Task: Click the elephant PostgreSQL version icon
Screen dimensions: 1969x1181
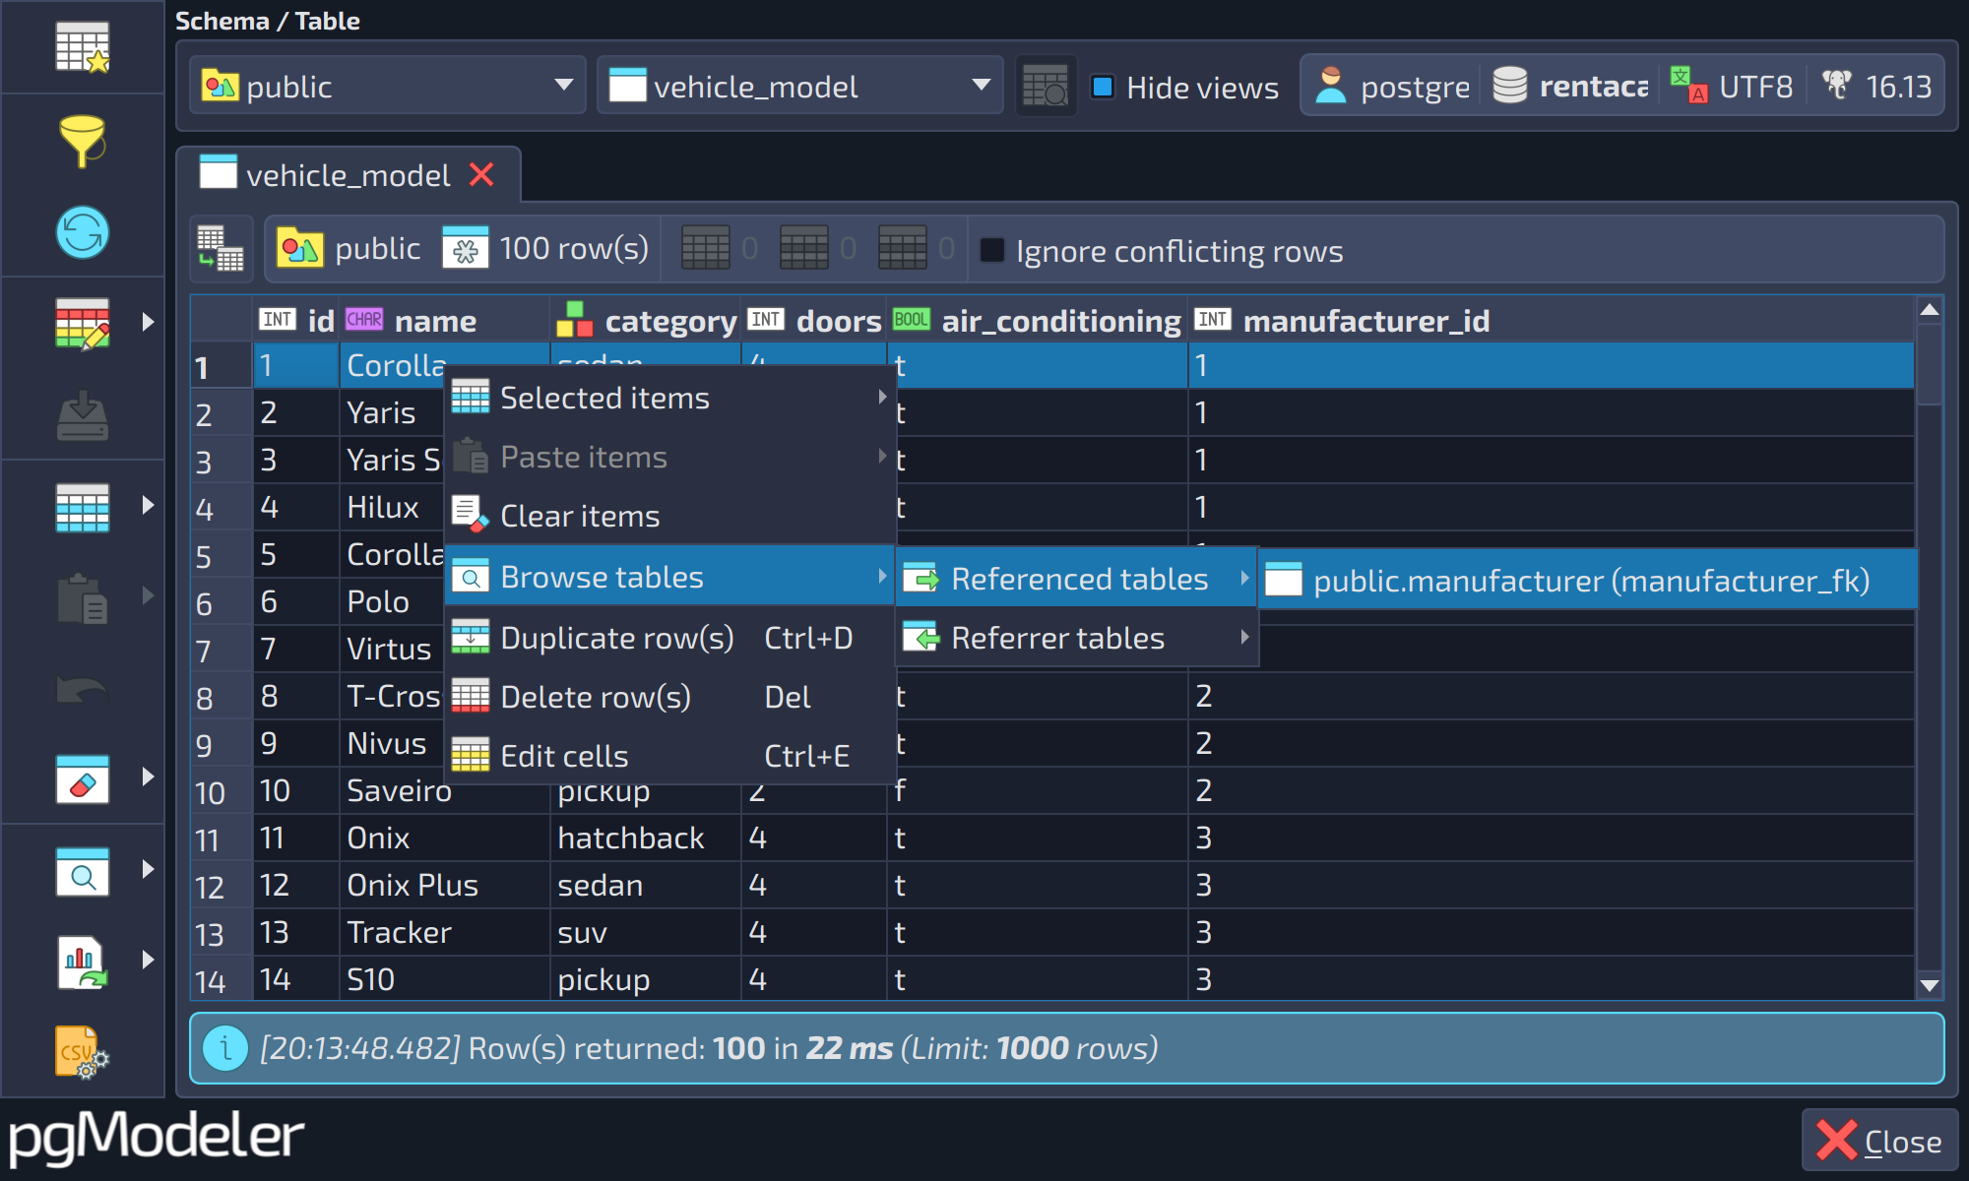Action: pyautogui.click(x=1836, y=86)
